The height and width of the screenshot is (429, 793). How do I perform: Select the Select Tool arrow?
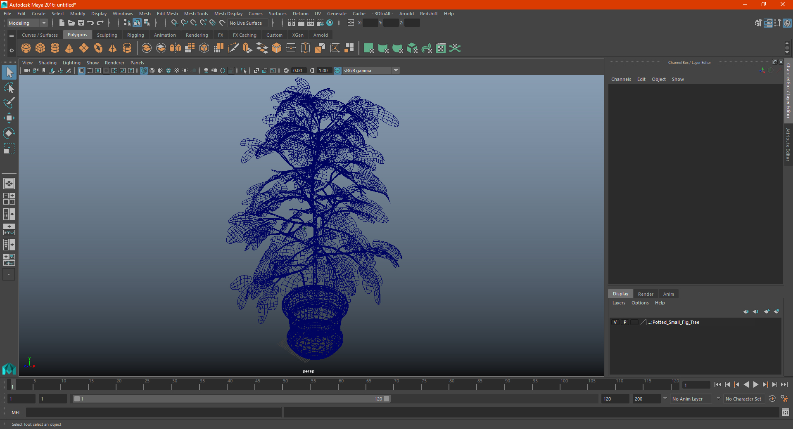[9, 73]
